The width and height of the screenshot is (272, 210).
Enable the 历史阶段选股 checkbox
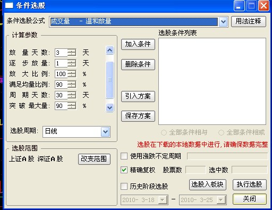coord(124,186)
